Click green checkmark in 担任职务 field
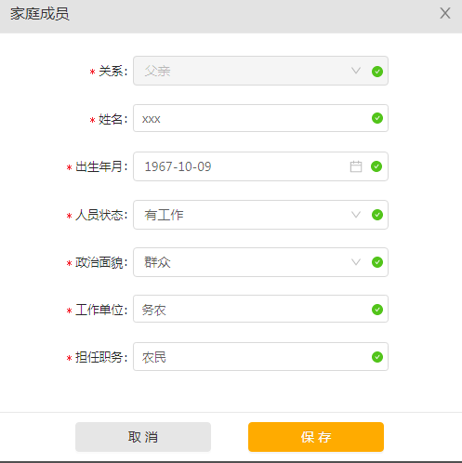 click(377, 357)
